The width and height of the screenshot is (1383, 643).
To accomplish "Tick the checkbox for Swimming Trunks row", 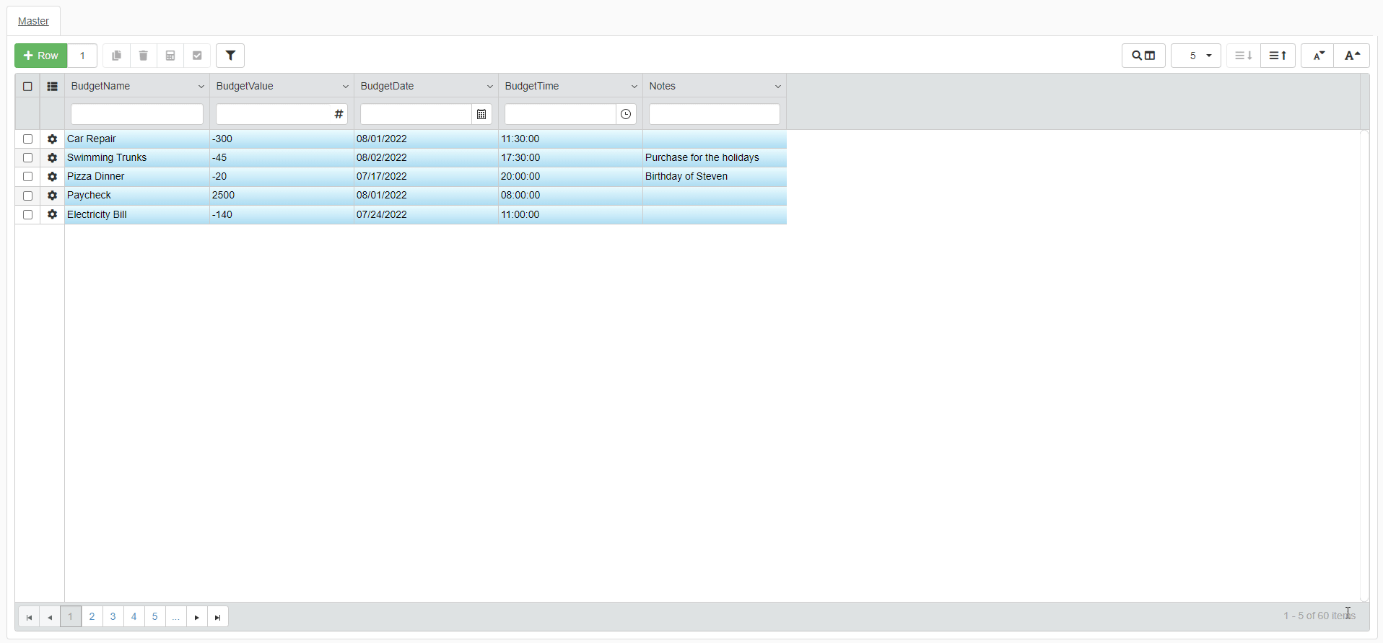I will click(27, 157).
